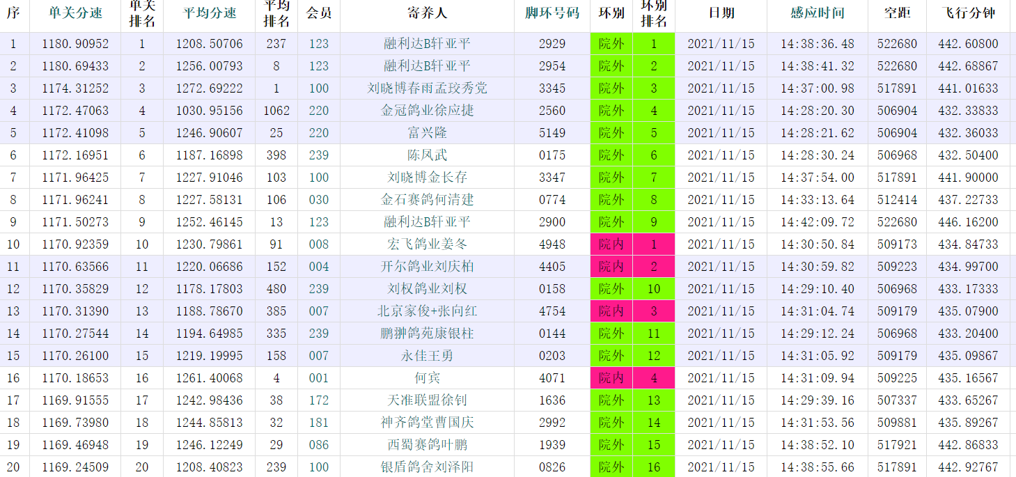Open owner link 金冠鸽业徐应捷

tap(427, 111)
